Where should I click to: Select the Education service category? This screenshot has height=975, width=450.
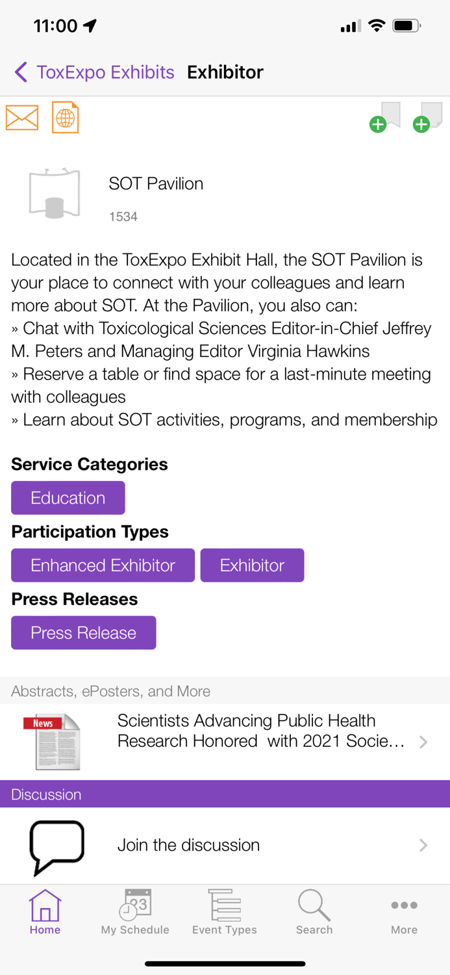(x=68, y=498)
